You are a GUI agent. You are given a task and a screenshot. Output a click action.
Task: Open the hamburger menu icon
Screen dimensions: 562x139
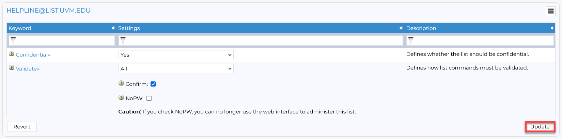tap(551, 11)
